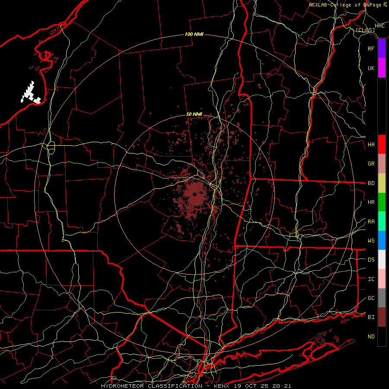
Task: Click the gray GC legend swatch
Action: 382,298
